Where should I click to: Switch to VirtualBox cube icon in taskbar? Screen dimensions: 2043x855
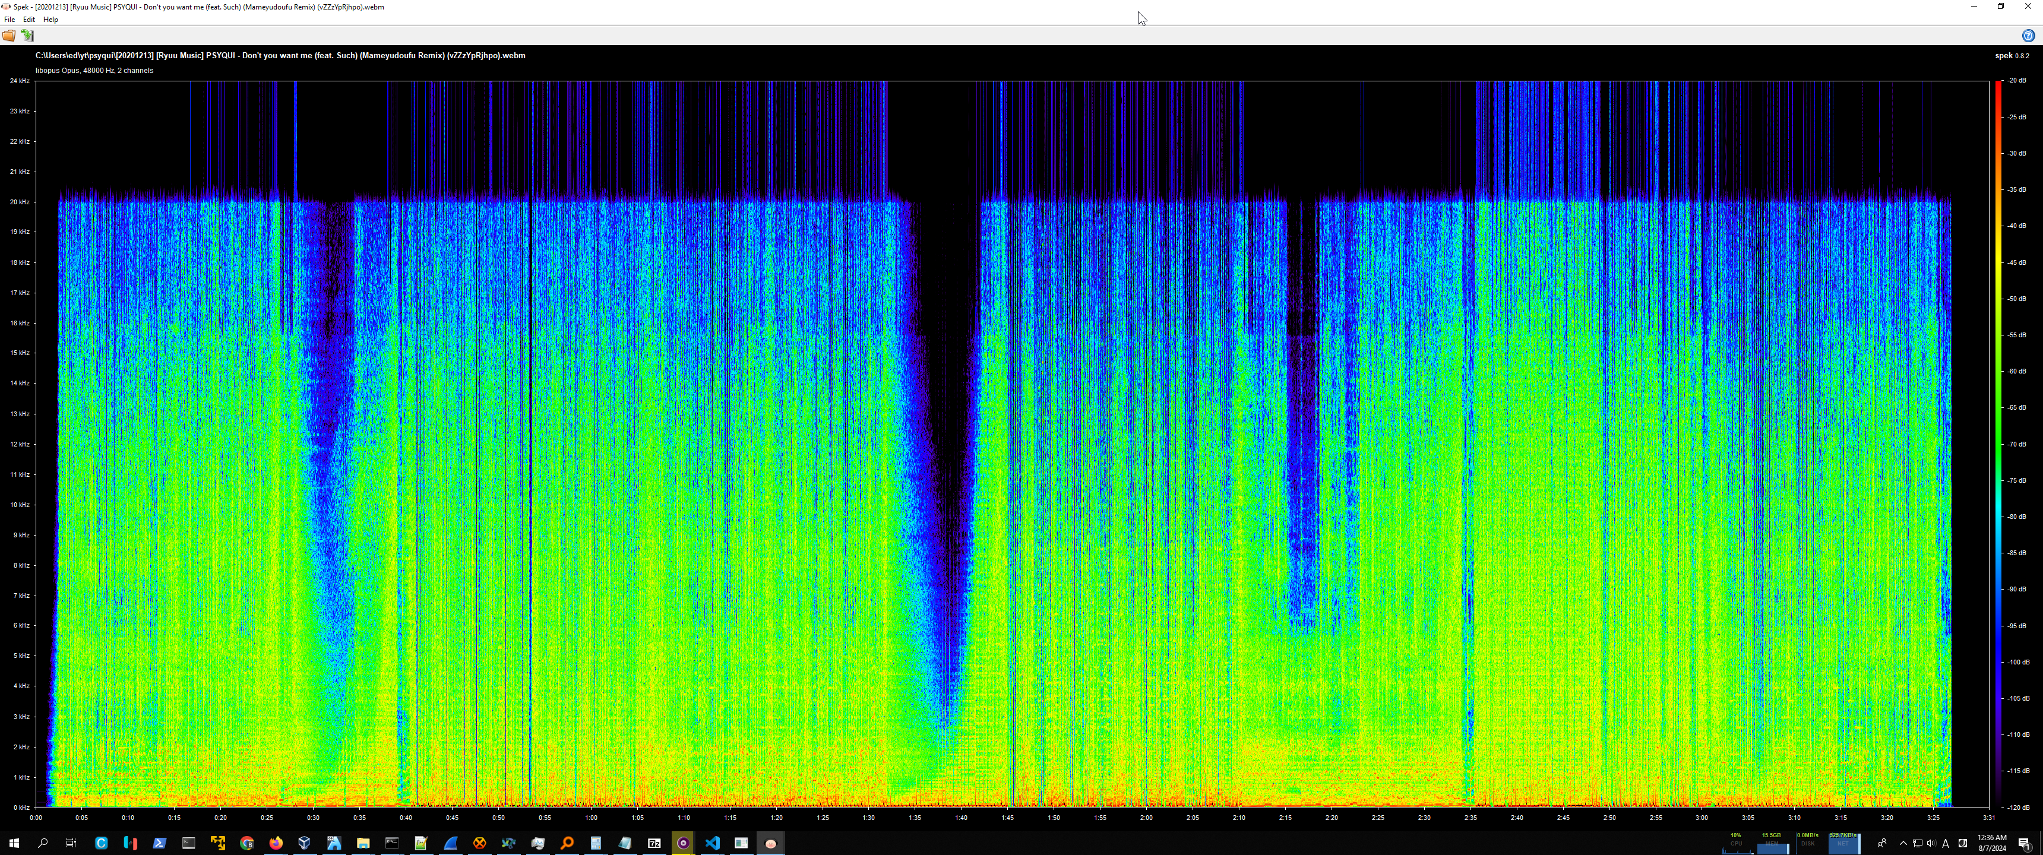[305, 843]
